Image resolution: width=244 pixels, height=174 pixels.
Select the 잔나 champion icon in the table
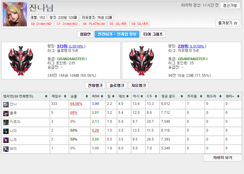click(6, 104)
